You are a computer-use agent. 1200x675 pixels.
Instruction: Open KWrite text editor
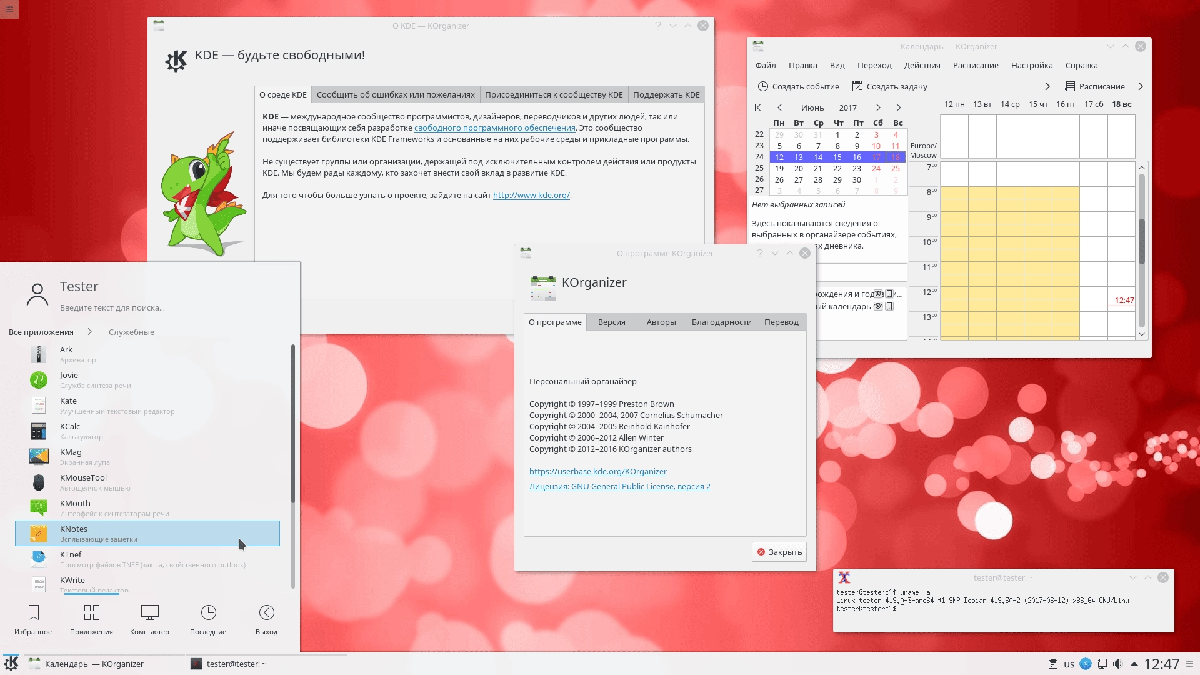click(147, 583)
